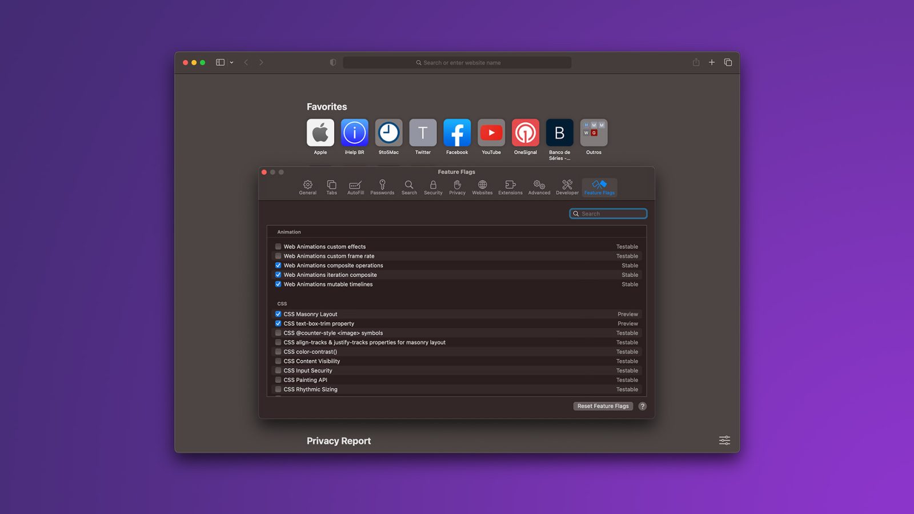Viewport: 914px width, 514px height.
Task: Enable Web Animations custom effects checkbox
Action: click(278, 247)
